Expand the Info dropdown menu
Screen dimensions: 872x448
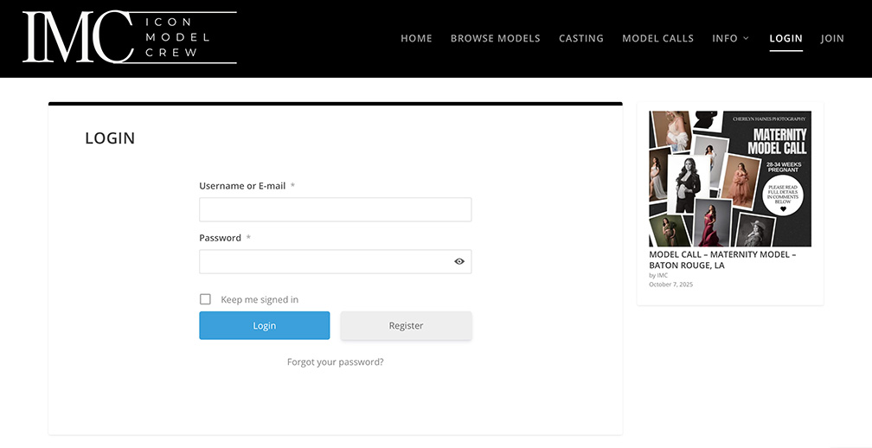pyautogui.click(x=730, y=38)
